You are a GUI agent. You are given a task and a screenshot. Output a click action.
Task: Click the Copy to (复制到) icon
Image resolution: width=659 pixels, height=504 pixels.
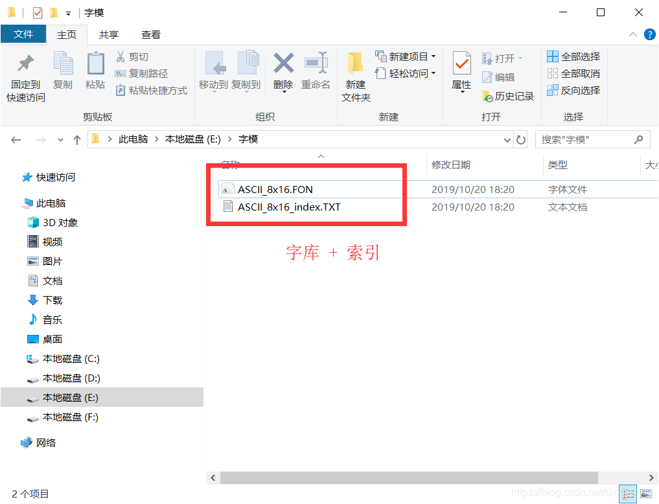(x=248, y=63)
